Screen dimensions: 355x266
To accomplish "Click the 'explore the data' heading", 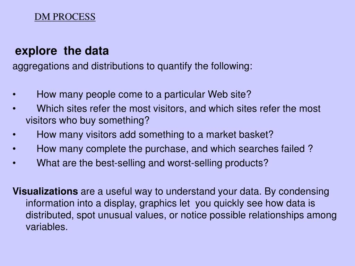I will point(62,51).
